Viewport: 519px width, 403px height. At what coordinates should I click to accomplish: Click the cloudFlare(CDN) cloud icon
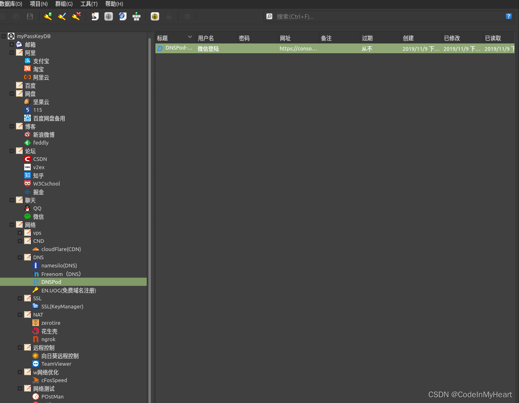point(36,249)
